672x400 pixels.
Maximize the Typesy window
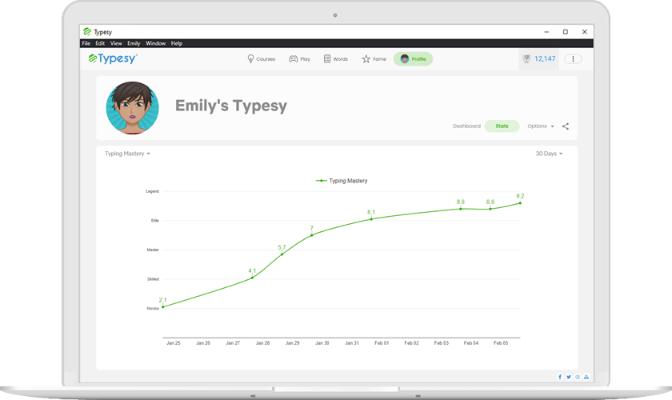566,32
